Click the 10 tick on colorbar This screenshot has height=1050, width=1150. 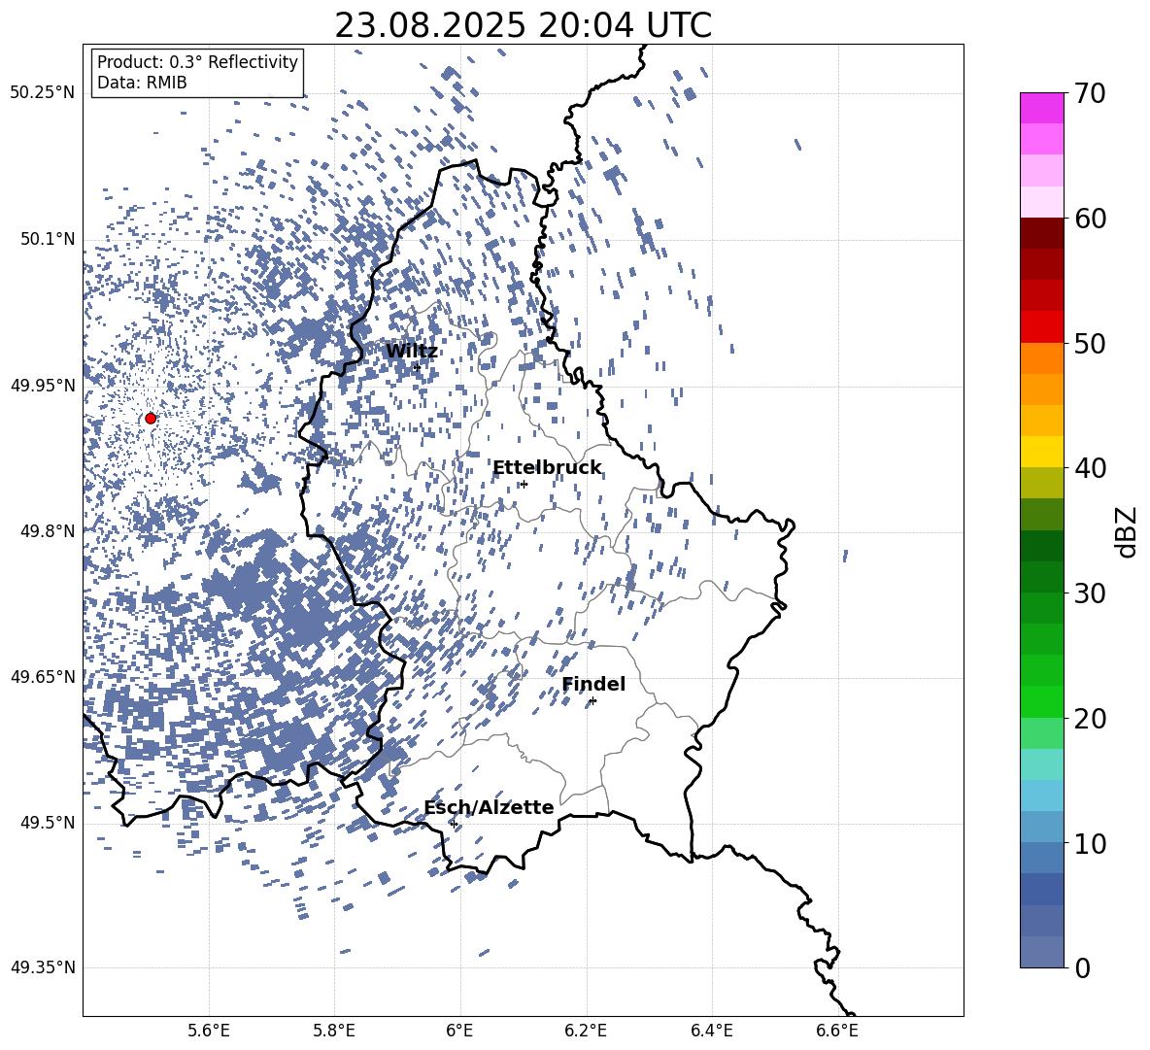pos(1090,843)
